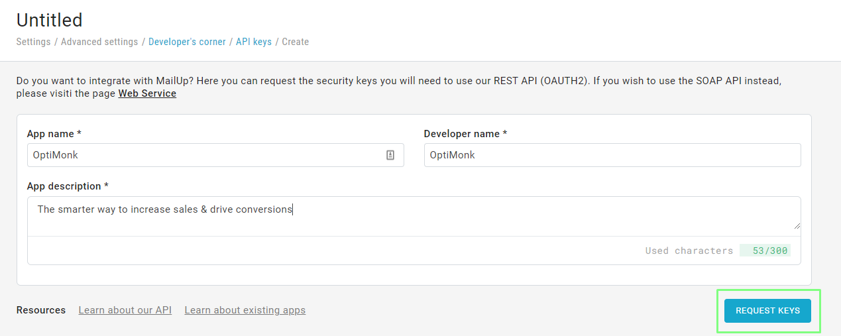The image size is (841, 336).
Task: Open the API keys breadcrumb link
Action: point(254,42)
